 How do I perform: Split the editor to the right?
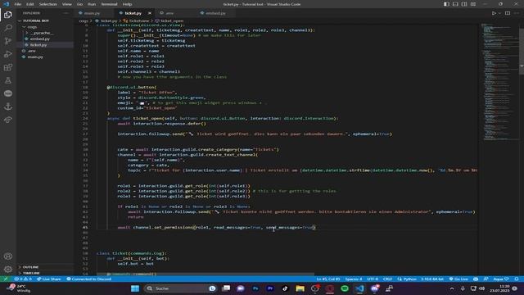click(508, 13)
